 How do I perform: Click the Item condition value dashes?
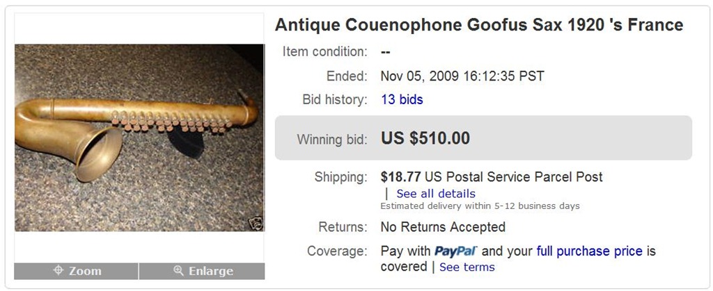pos(385,51)
